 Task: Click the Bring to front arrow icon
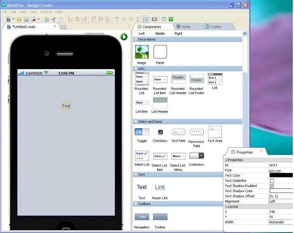tap(117, 19)
